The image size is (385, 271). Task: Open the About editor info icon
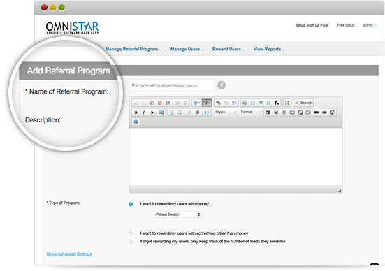(x=136, y=122)
